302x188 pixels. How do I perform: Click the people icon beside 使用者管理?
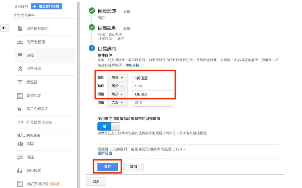pos(20,42)
